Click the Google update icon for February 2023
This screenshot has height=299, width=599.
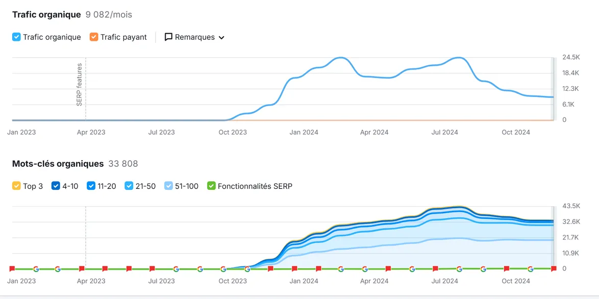36,269
